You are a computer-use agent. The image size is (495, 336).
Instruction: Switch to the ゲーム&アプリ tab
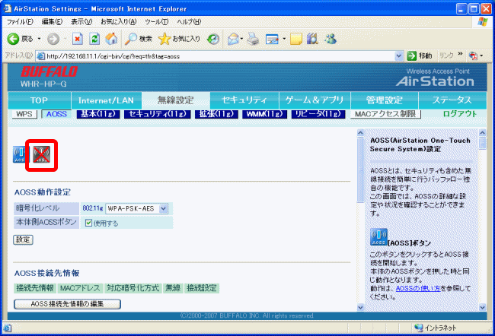point(315,100)
